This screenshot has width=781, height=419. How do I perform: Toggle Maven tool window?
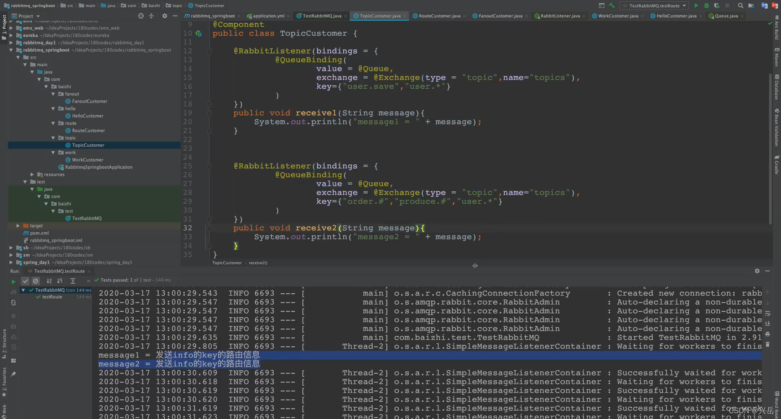coord(777,57)
